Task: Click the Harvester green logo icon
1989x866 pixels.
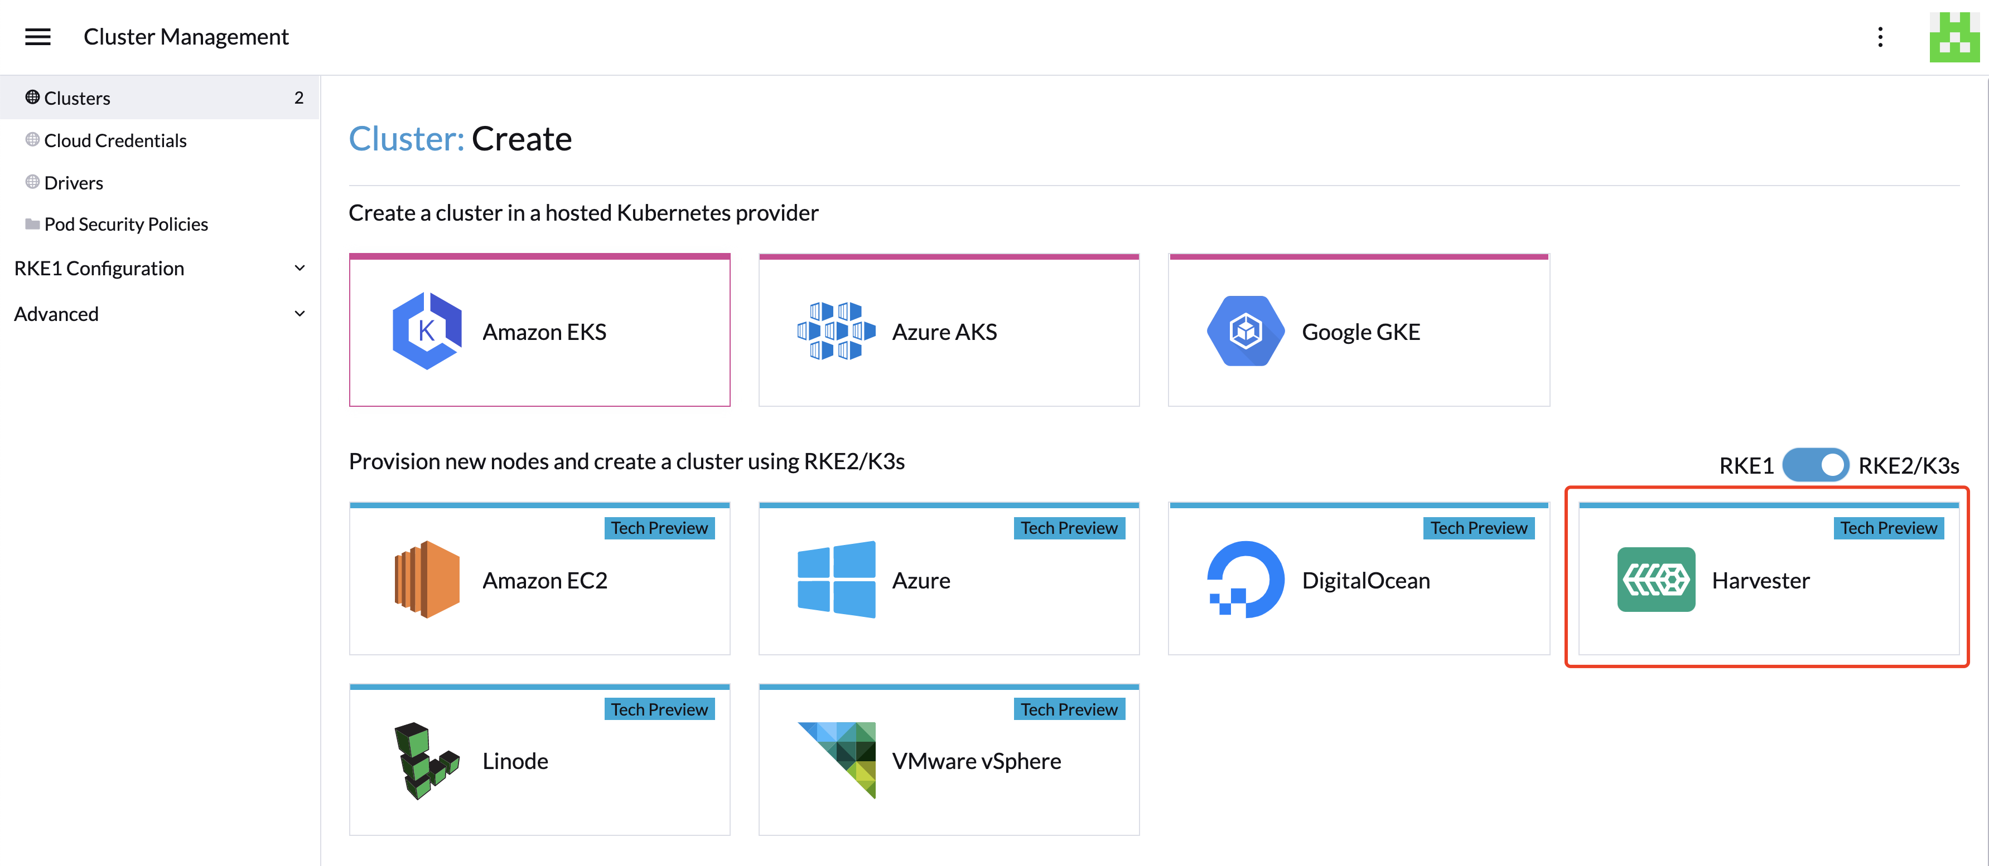Action: click(1656, 579)
